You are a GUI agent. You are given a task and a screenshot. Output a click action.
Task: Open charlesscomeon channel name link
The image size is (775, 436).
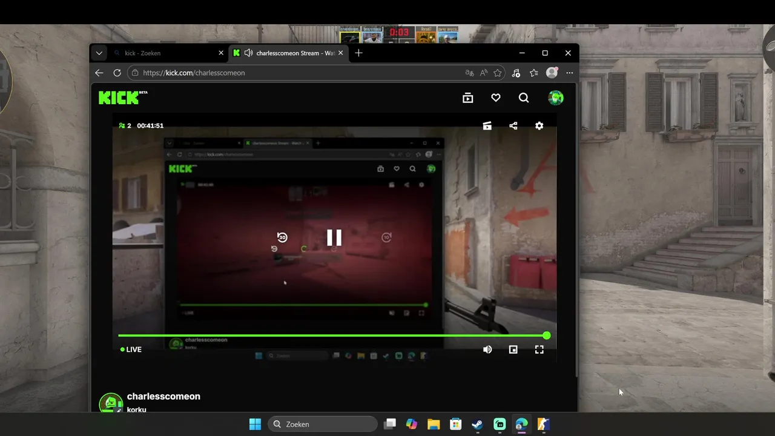pyautogui.click(x=163, y=397)
